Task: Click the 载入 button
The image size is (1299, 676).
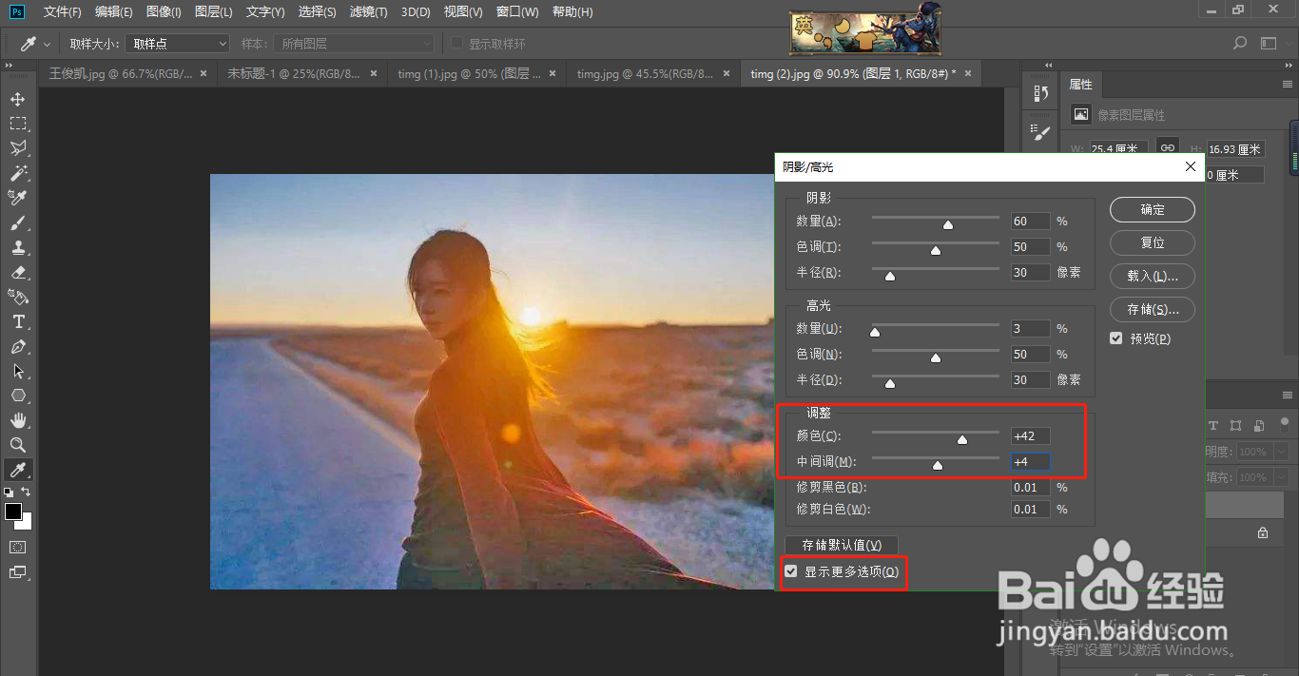Action: 1153,276
